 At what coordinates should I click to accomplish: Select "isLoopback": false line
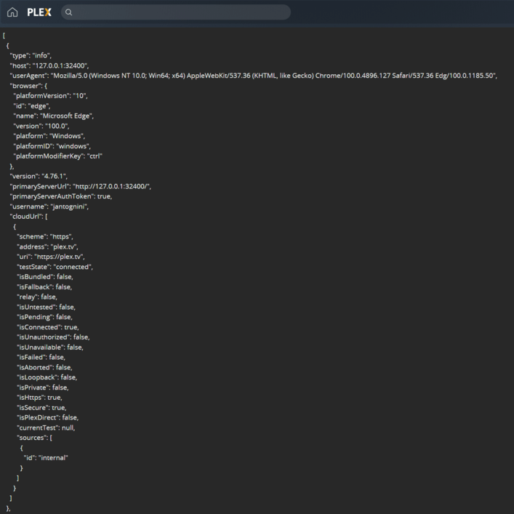pos(47,377)
